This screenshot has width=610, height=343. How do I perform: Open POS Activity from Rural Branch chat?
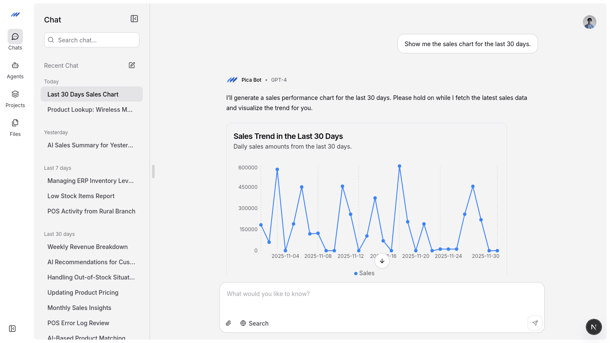(x=91, y=211)
